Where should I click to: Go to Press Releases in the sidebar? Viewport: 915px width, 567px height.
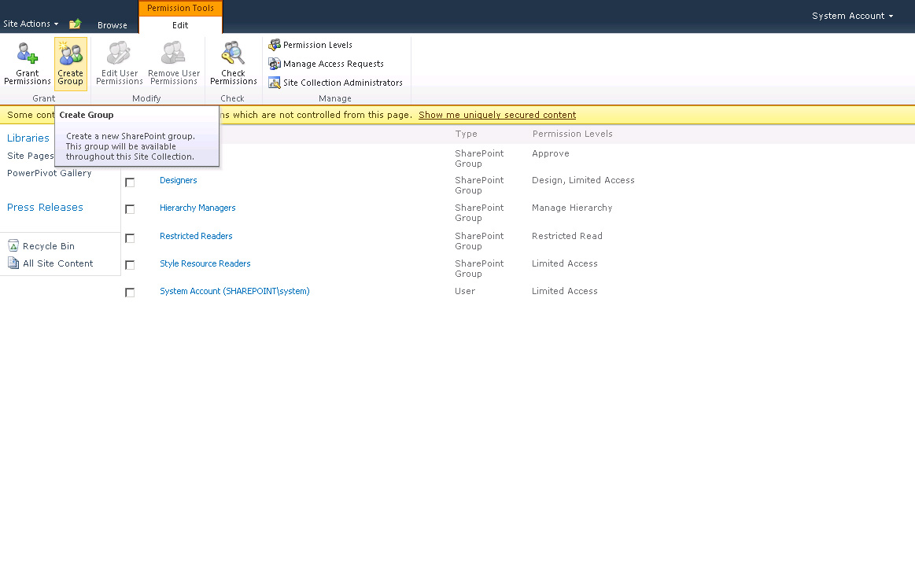click(x=45, y=207)
